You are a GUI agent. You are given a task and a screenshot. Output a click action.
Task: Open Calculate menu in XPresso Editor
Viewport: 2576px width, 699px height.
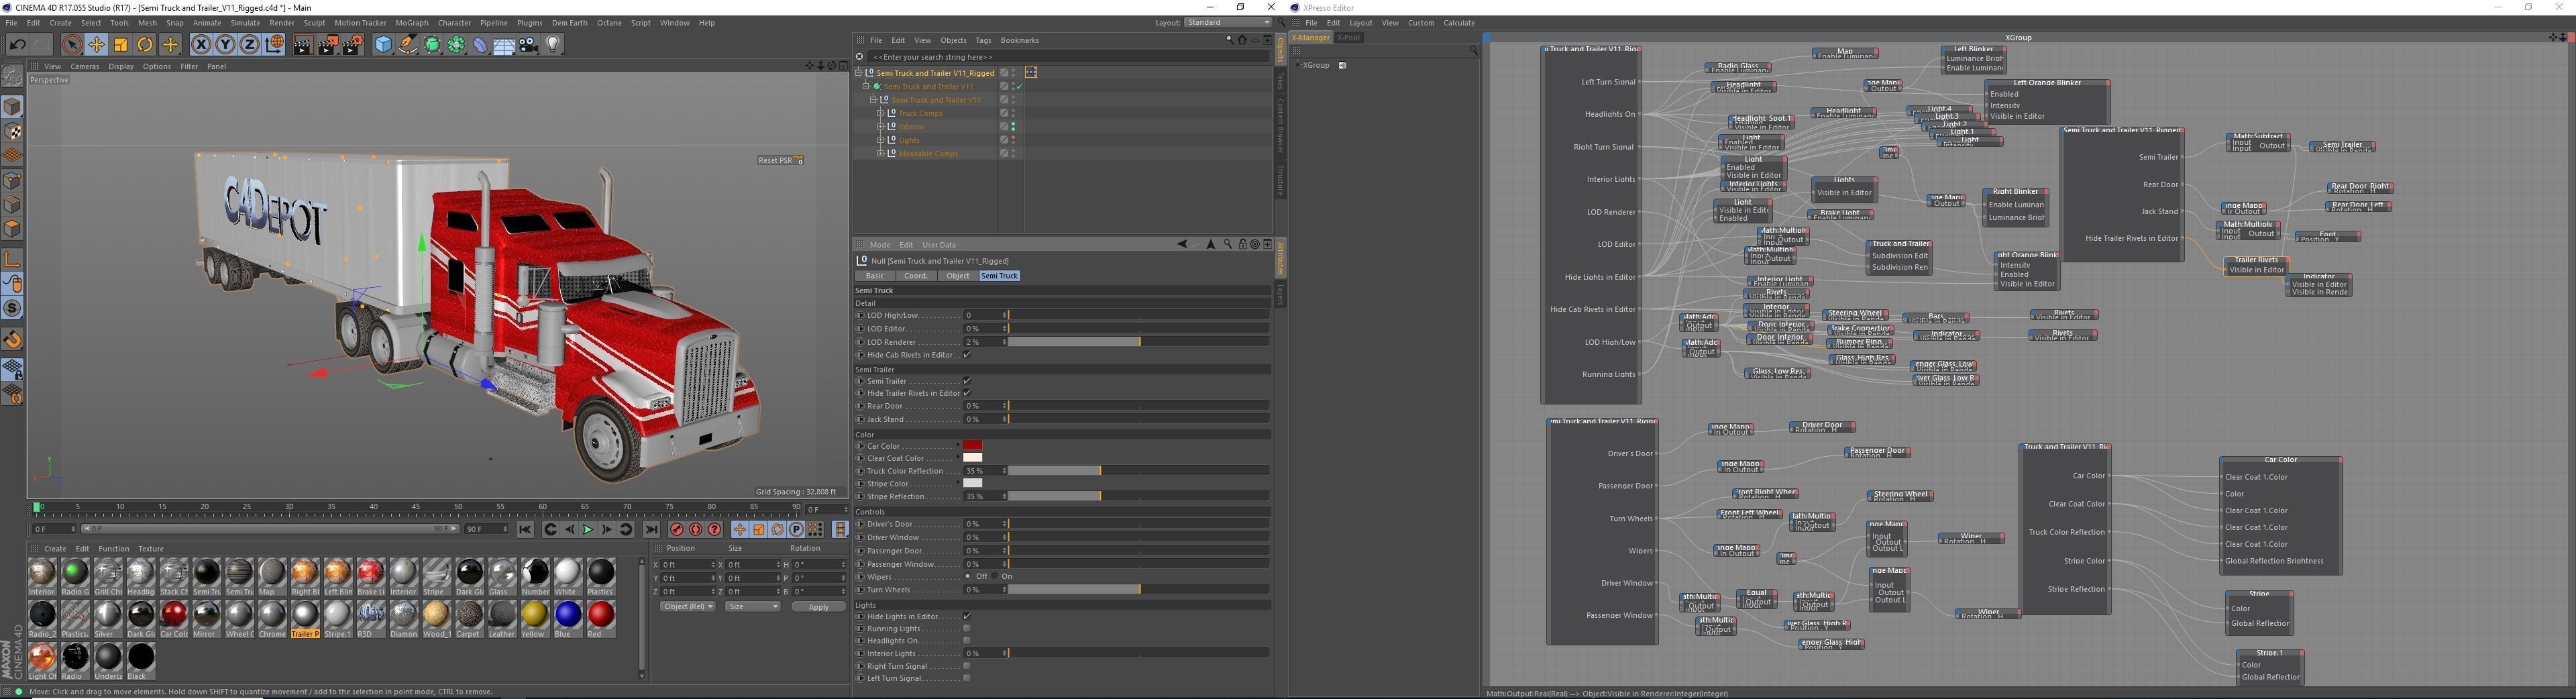[x=1459, y=23]
